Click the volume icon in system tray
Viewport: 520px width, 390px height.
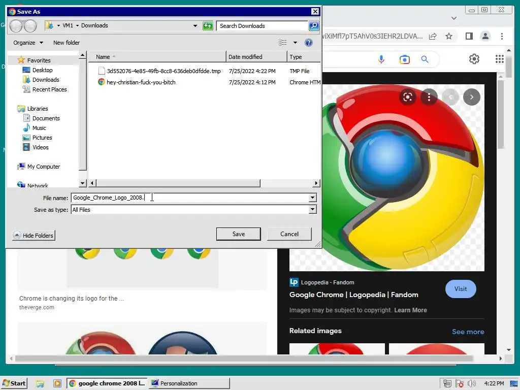click(x=471, y=384)
